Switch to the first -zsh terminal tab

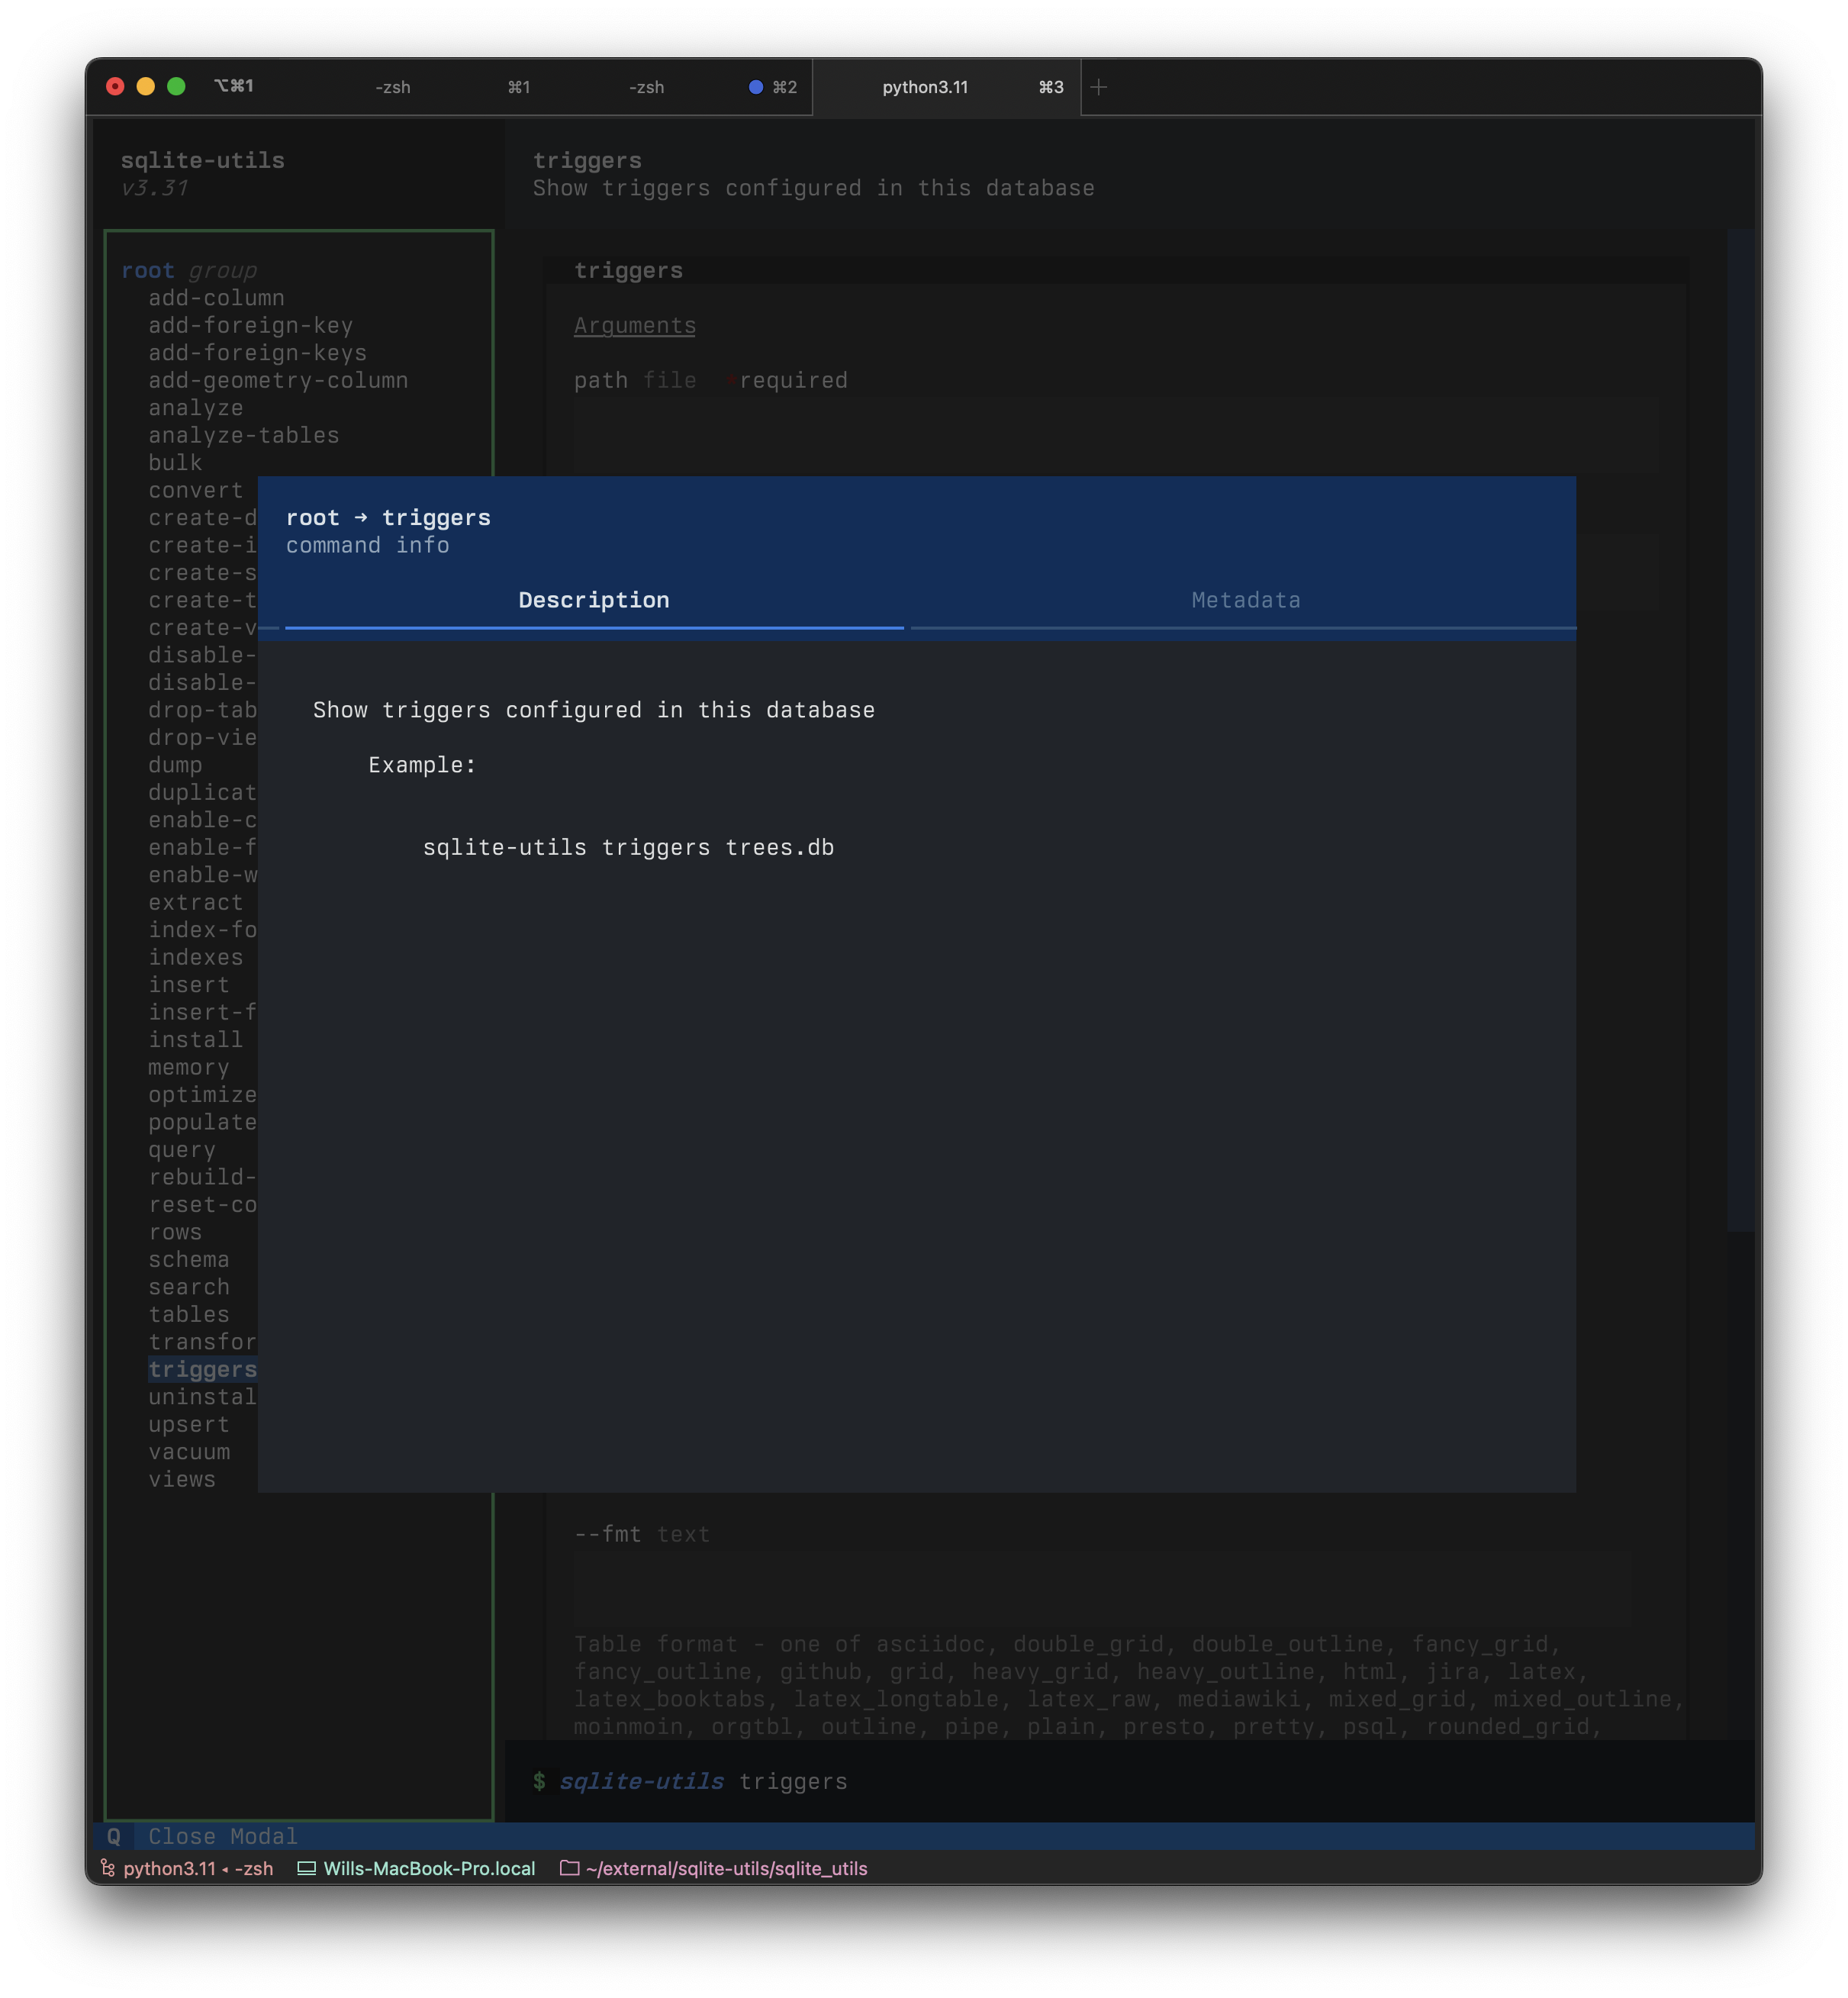coord(392,87)
